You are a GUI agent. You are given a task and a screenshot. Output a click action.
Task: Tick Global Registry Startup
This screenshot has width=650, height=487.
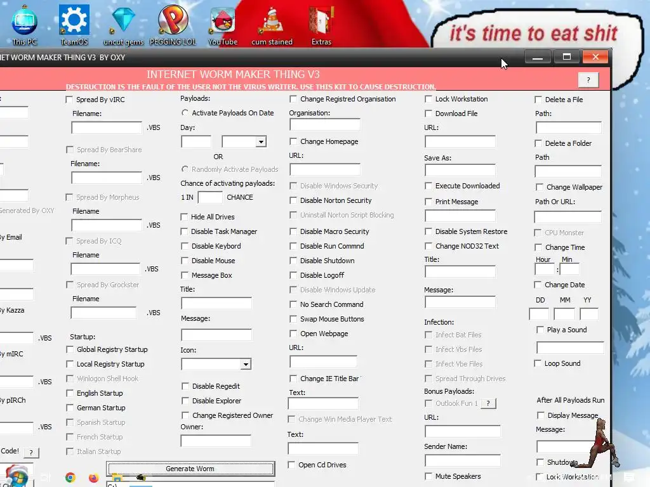pos(70,349)
